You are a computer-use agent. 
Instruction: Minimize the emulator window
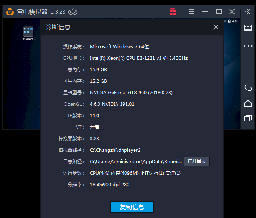tap(206, 11)
